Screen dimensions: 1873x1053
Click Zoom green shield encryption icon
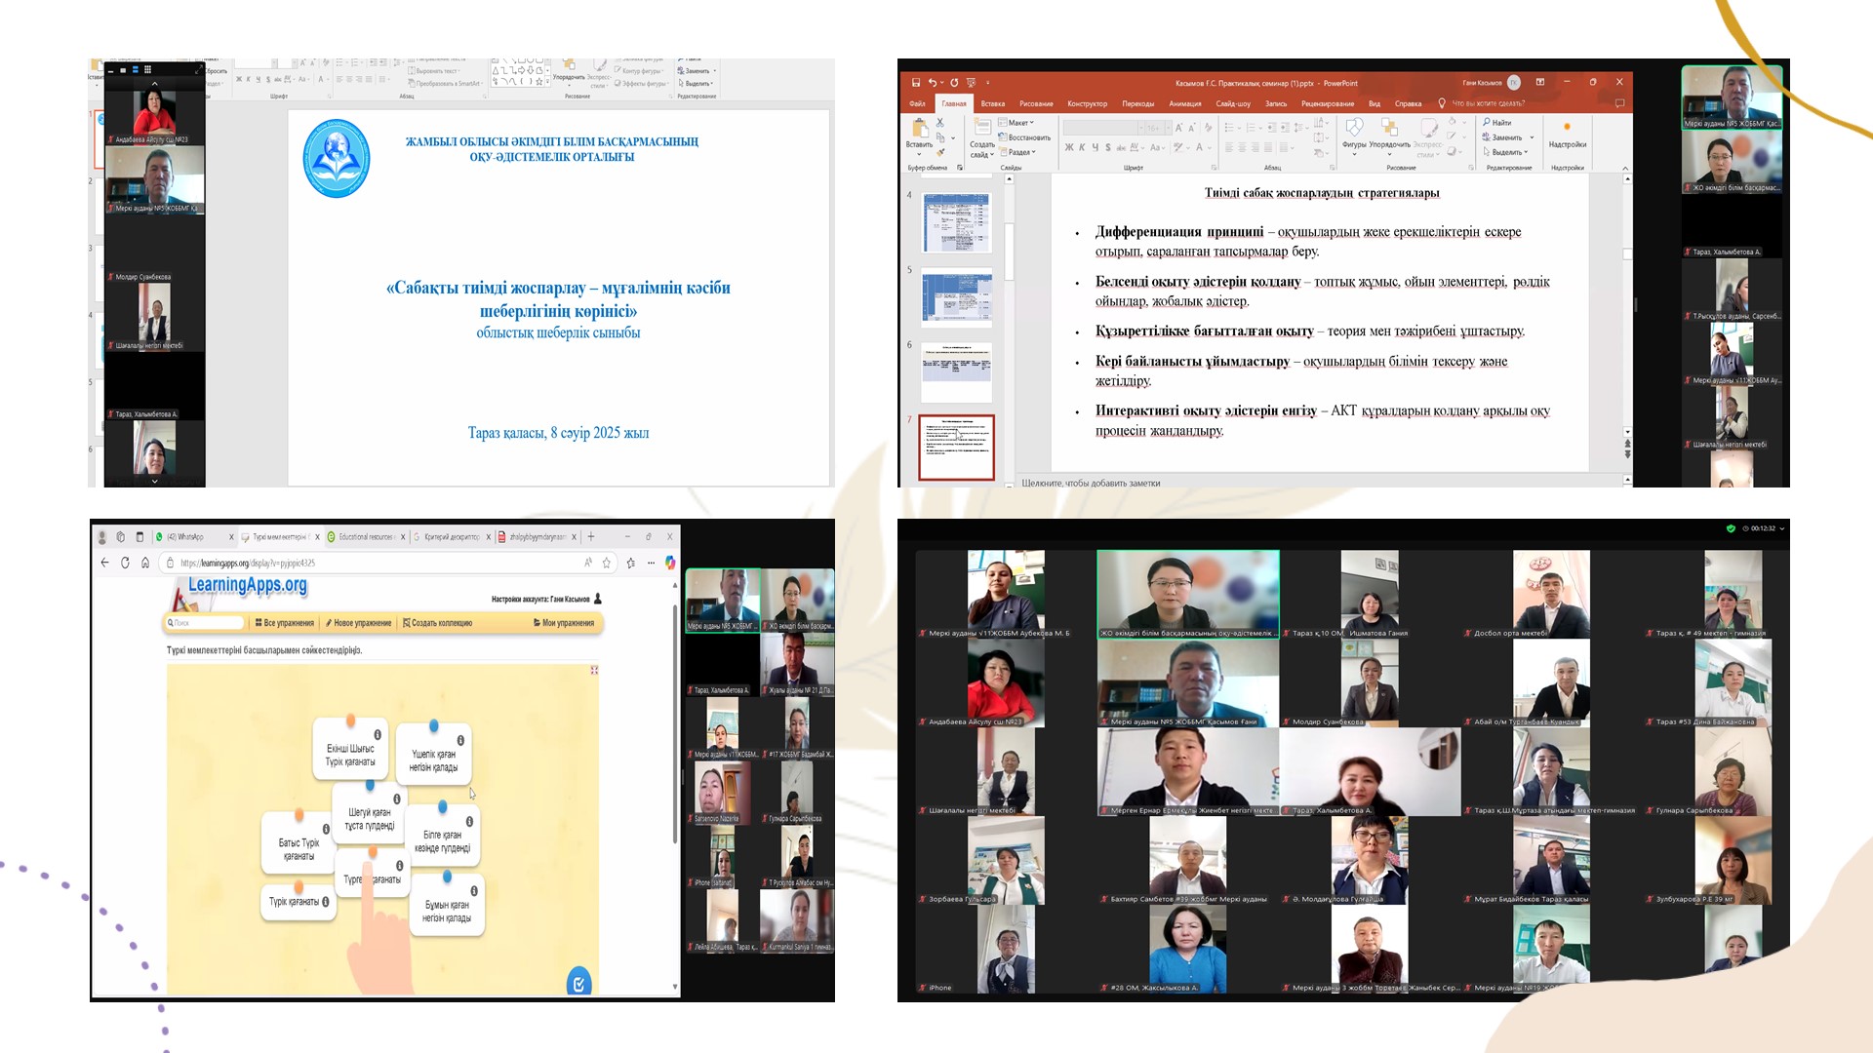1731,528
